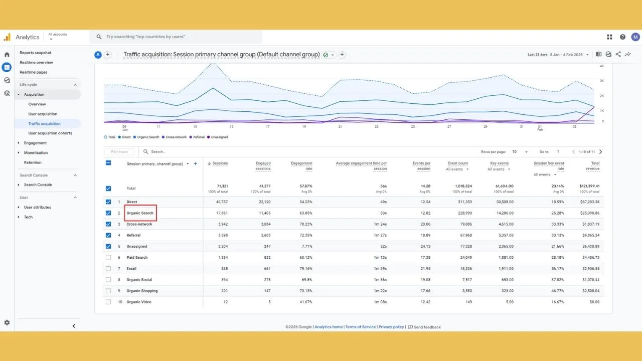
Task: Open the All accounts dropdown
Action: 58,37
